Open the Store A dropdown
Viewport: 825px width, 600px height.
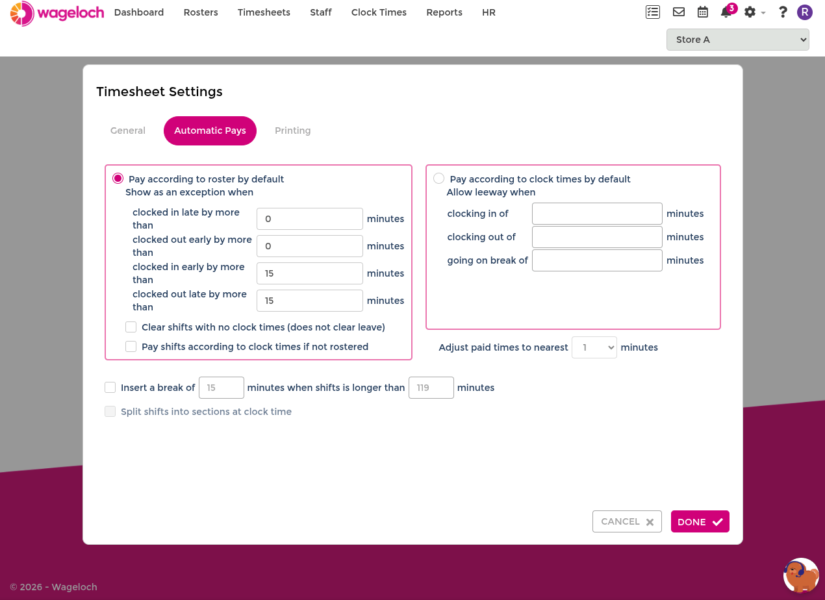(x=738, y=40)
